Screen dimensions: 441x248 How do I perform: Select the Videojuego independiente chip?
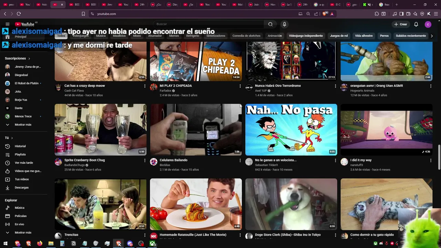(x=306, y=36)
